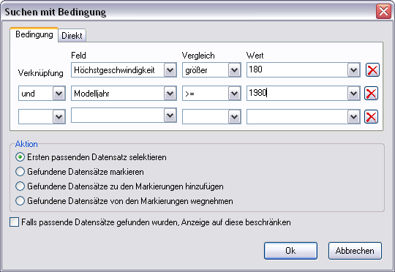Click the Abbrechen button
The image size is (395, 272).
[x=355, y=251]
